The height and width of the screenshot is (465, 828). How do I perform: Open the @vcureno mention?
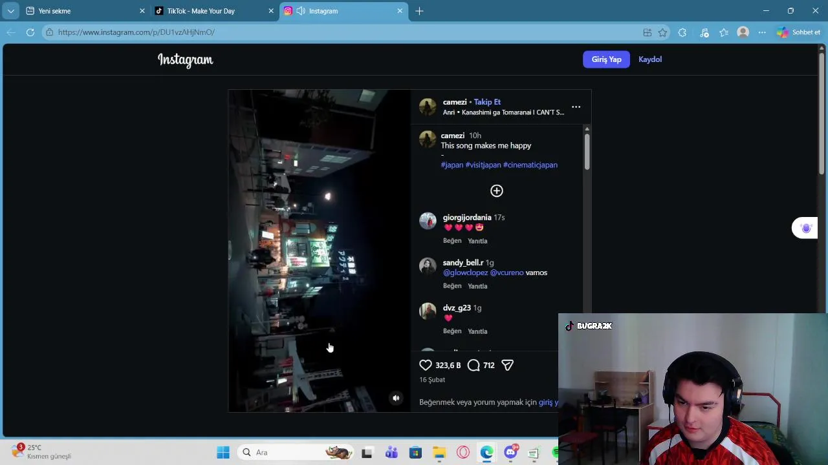pyautogui.click(x=507, y=273)
